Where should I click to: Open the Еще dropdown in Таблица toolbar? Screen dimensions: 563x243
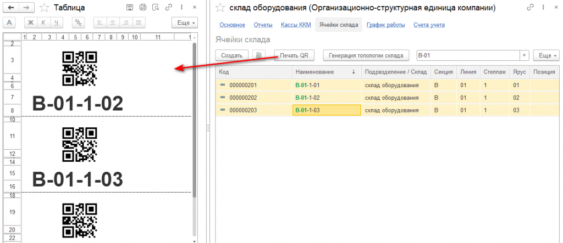pyautogui.click(x=185, y=22)
